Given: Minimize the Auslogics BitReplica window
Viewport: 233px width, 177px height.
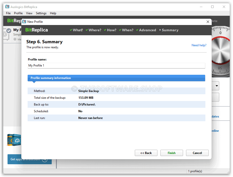Looking at the screenshot, I should click(x=201, y=7).
